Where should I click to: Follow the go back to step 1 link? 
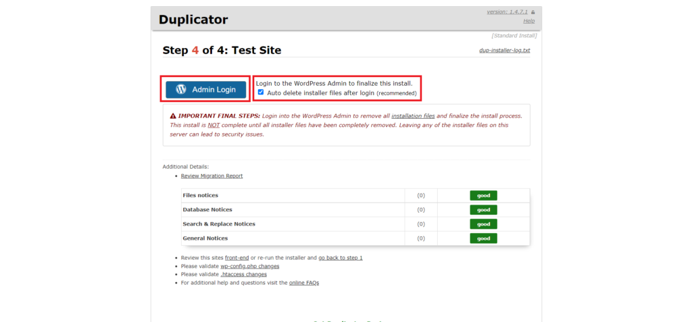click(341, 258)
